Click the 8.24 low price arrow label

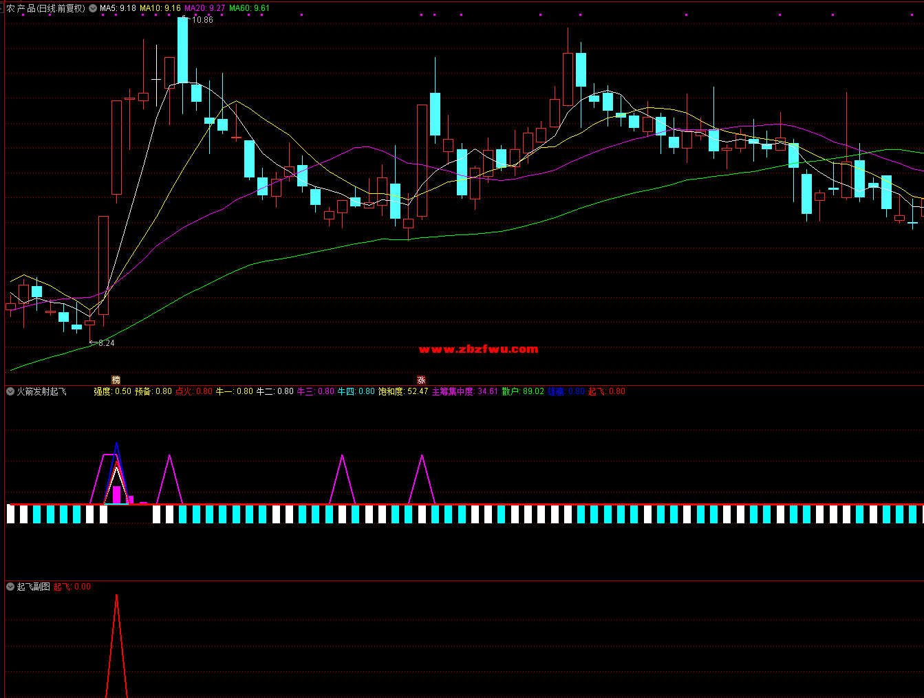point(104,343)
